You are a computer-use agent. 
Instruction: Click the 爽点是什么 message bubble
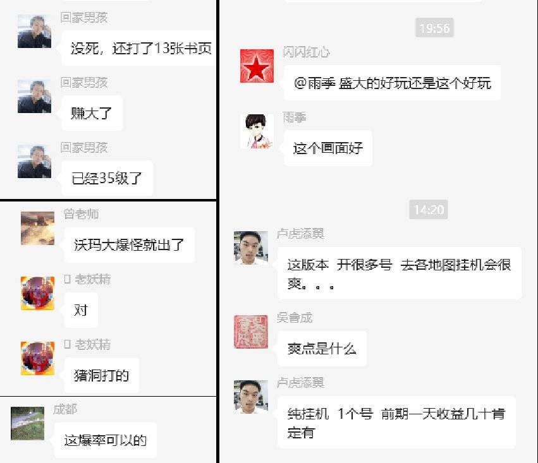tap(322, 349)
